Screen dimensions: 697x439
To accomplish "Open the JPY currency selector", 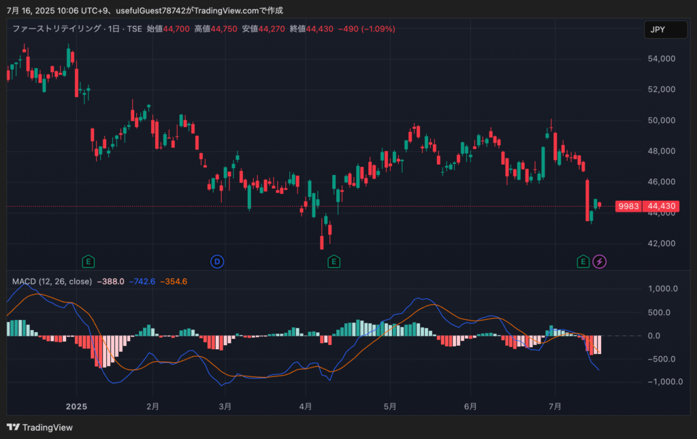I will point(666,29).
